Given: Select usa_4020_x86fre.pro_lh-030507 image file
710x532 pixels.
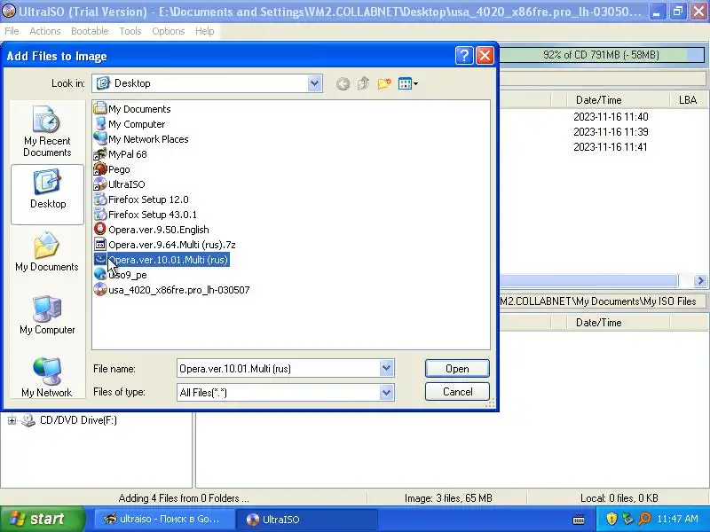Looking at the screenshot, I should (171, 290).
